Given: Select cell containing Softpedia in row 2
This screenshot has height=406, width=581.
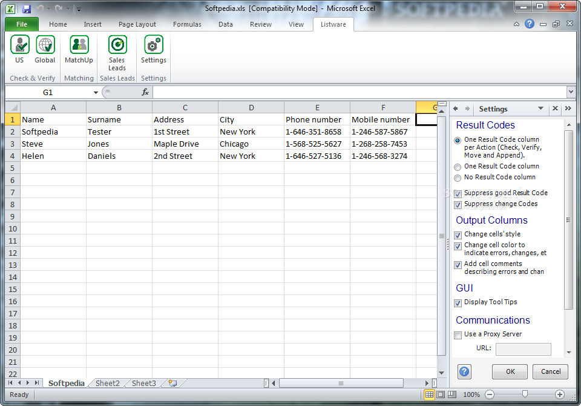Looking at the screenshot, I should (x=53, y=131).
